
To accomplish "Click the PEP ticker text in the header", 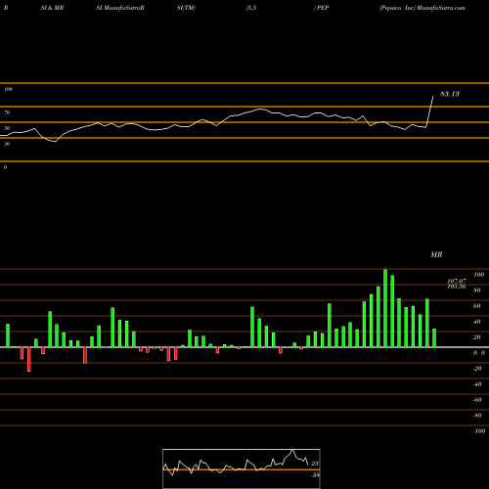I will [x=323, y=8].
